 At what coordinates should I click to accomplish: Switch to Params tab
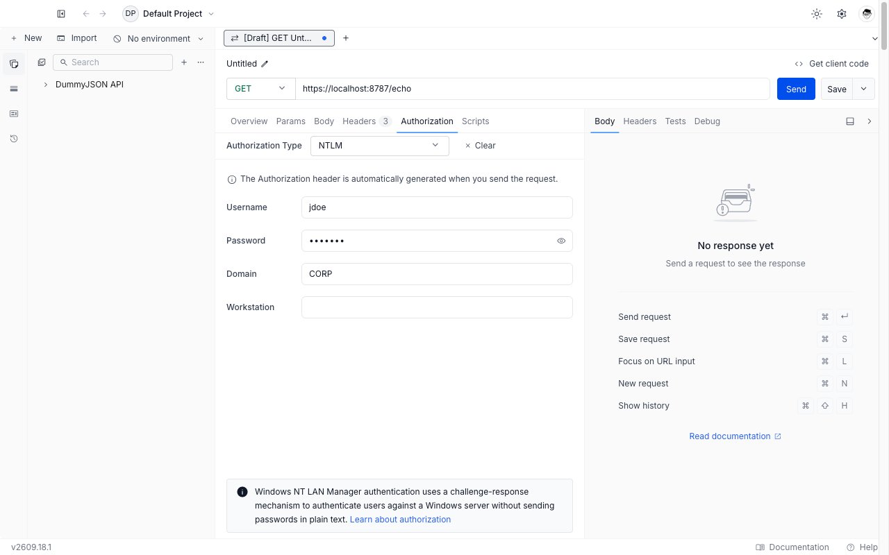tap(290, 121)
